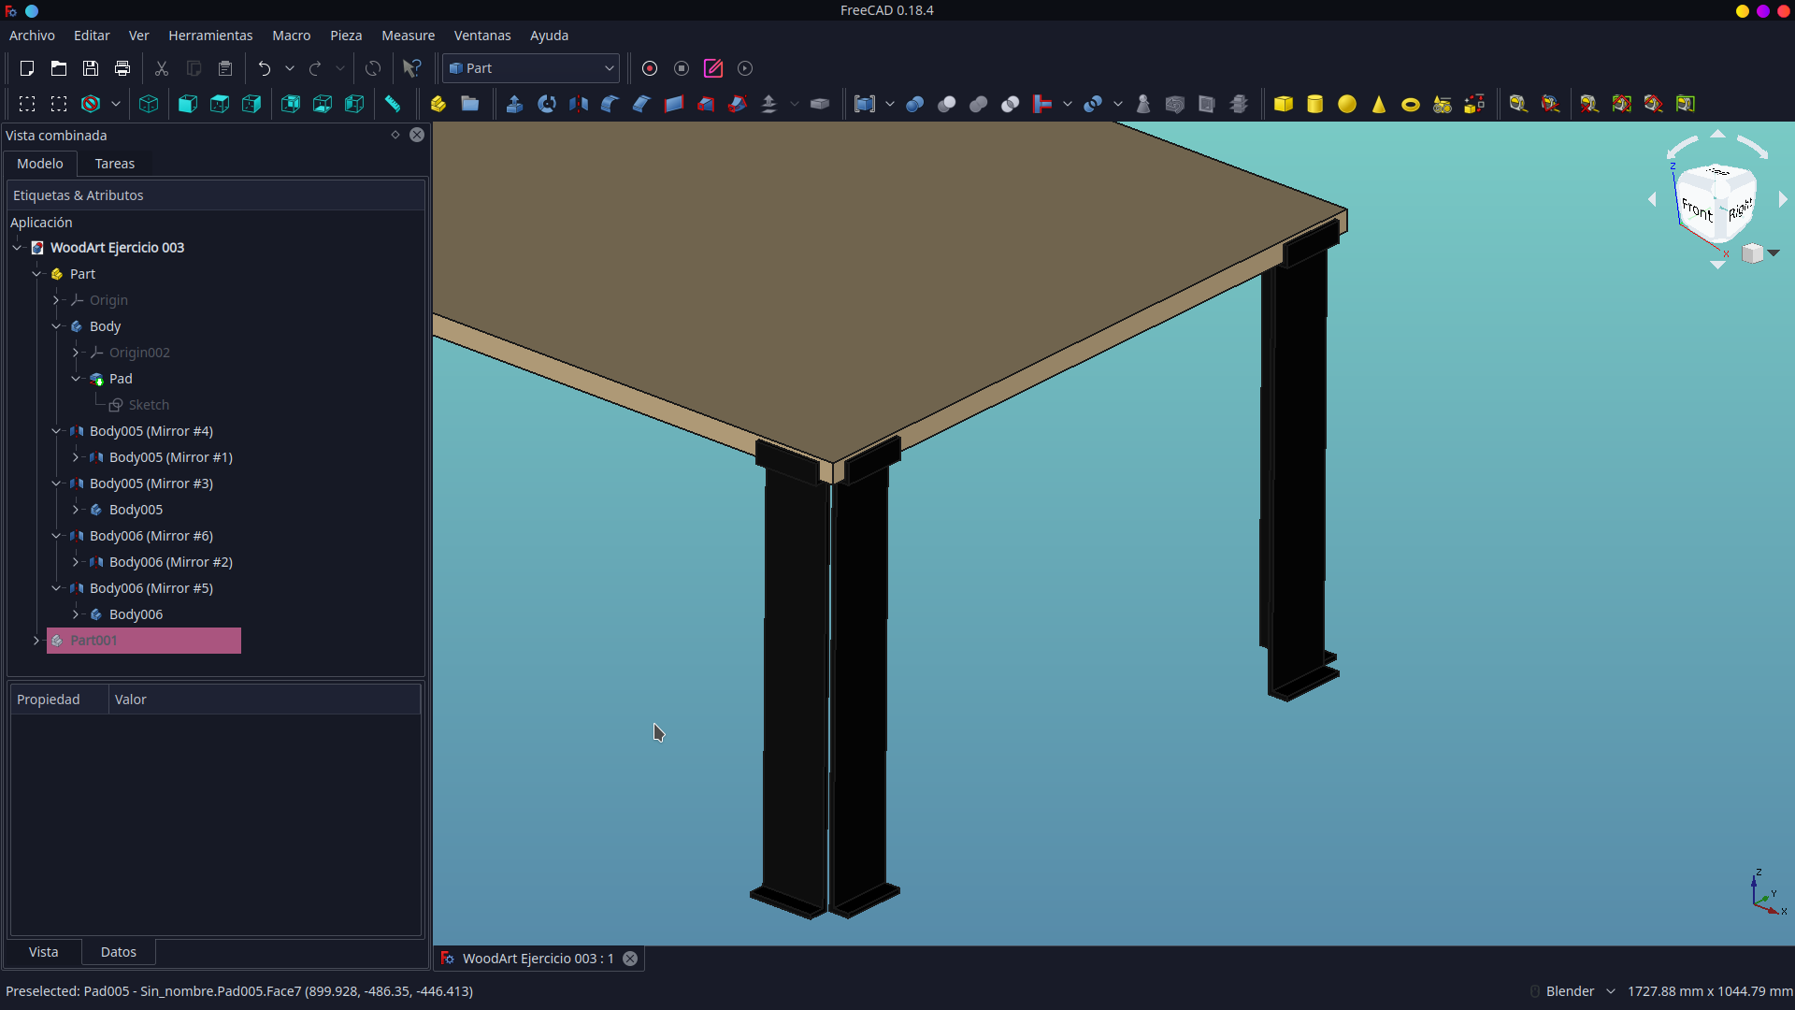
Task: Create a cube primitive
Action: point(1284,104)
